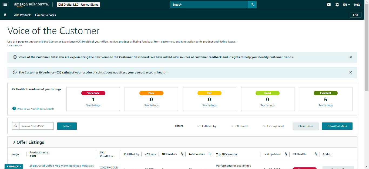Click info icon beside How is CX Health calculated
The width and height of the screenshot is (369, 169).
(x=14, y=108)
